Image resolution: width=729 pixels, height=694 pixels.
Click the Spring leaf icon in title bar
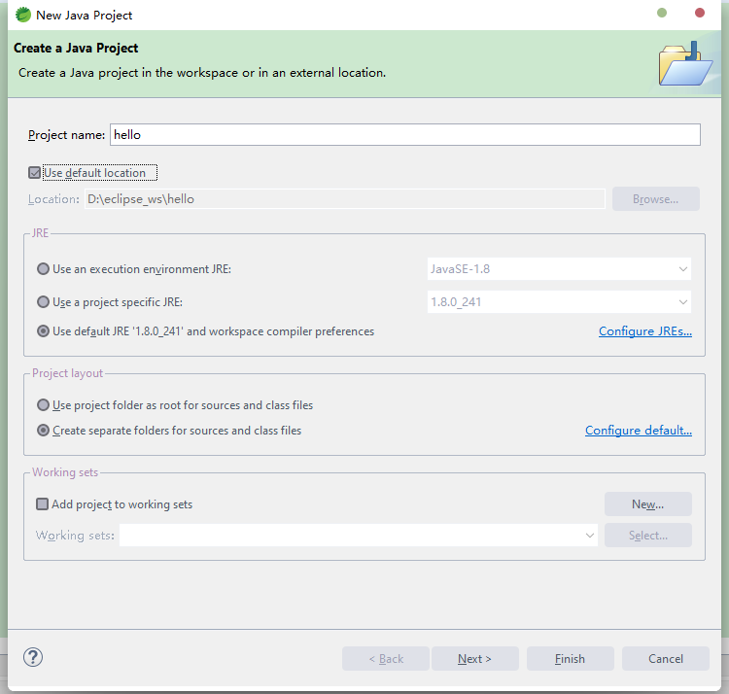(x=22, y=15)
